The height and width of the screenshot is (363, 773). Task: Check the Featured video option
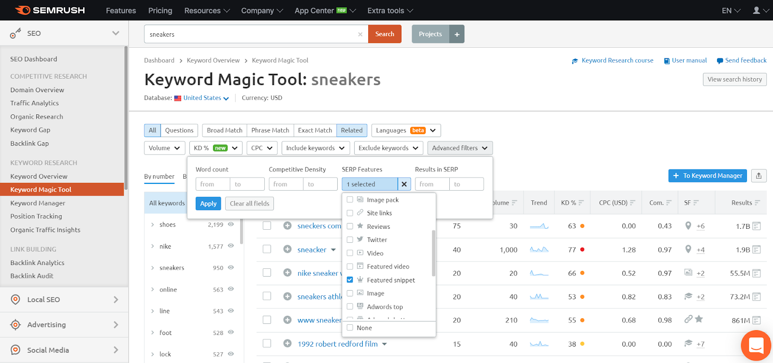[x=350, y=266]
